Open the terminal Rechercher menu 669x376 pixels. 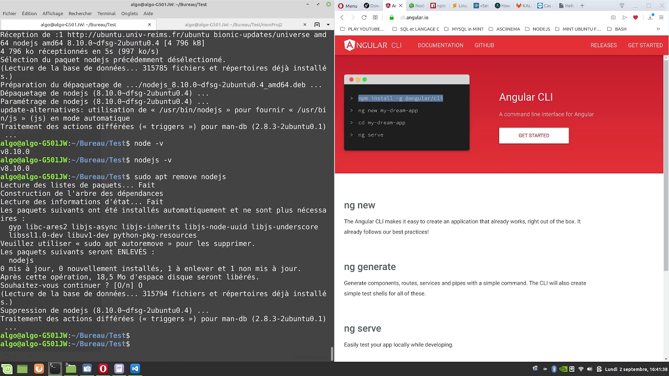(80, 14)
